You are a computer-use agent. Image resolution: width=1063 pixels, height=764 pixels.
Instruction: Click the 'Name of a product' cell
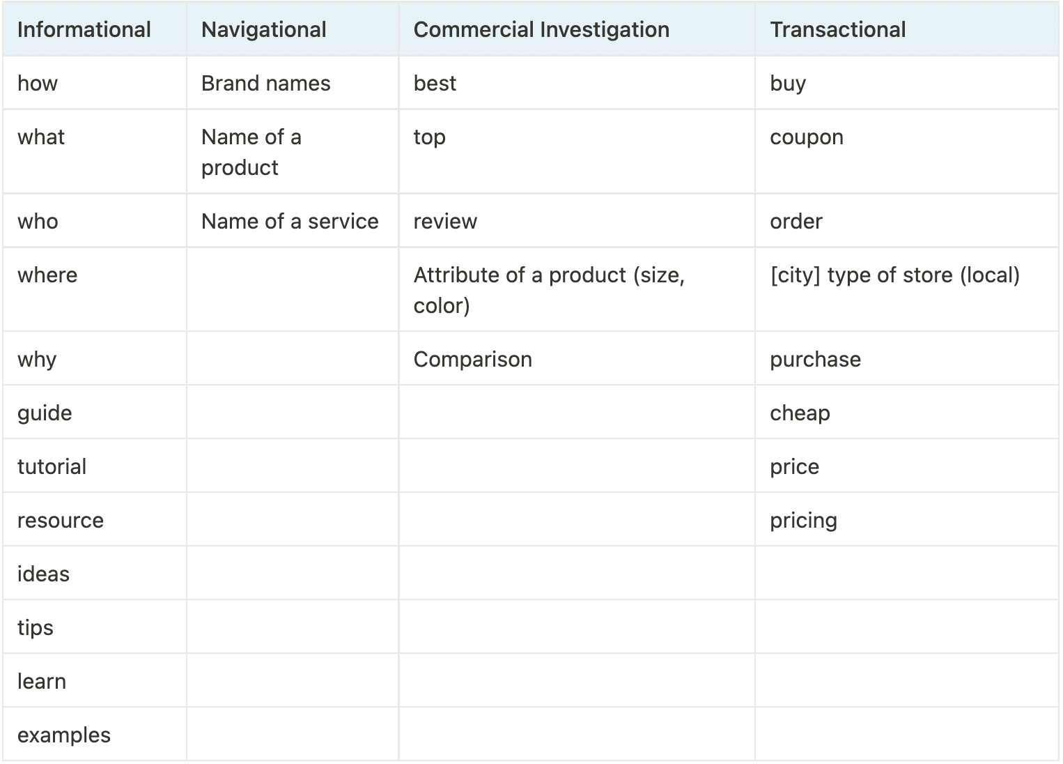[293, 151]
